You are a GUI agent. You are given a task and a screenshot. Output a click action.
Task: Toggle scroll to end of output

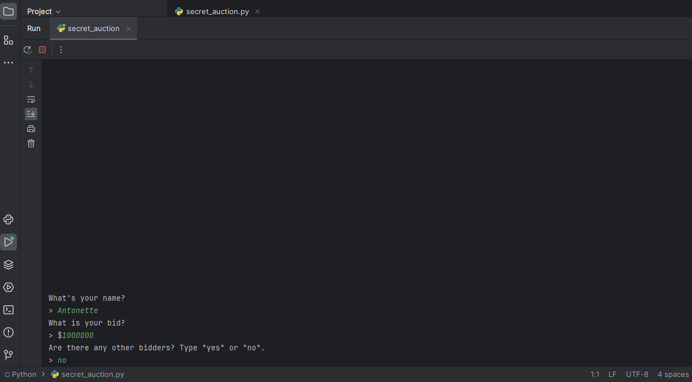[31, 114]
